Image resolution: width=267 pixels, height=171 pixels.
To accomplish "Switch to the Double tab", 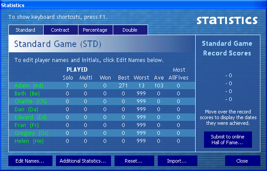I will point(130,30).
